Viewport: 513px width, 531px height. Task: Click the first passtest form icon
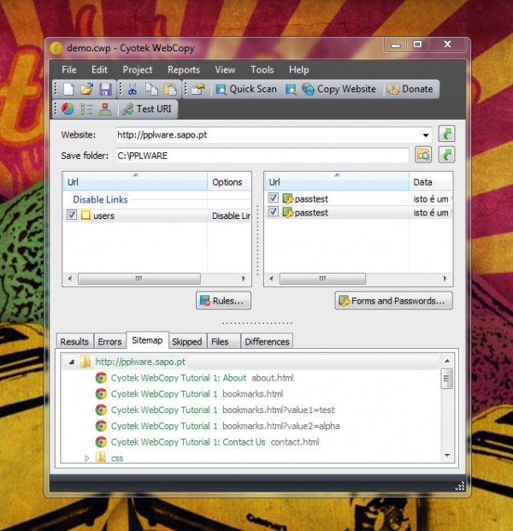[x=288, y=198]
